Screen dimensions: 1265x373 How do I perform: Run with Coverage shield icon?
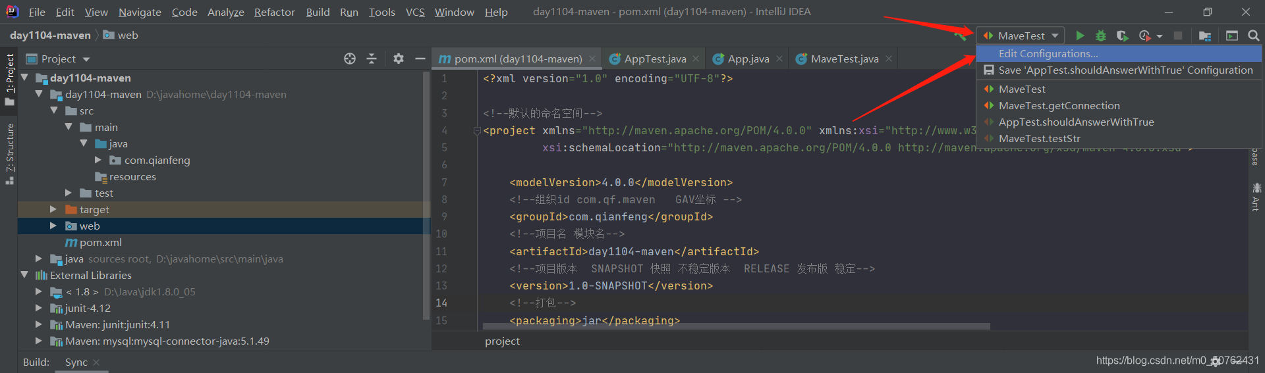coord(1123,36)
